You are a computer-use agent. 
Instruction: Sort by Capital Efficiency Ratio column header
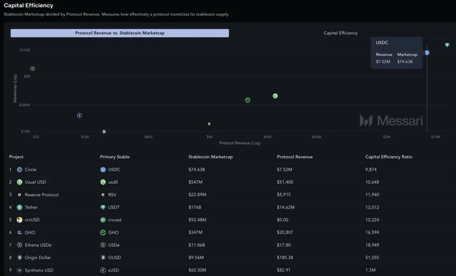pos(389,157)
